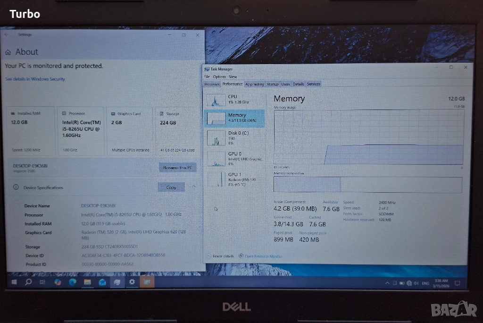Screen dimensions: 483x323
Task: Click the Settings Home icon beside About
Action: point(8,52)
